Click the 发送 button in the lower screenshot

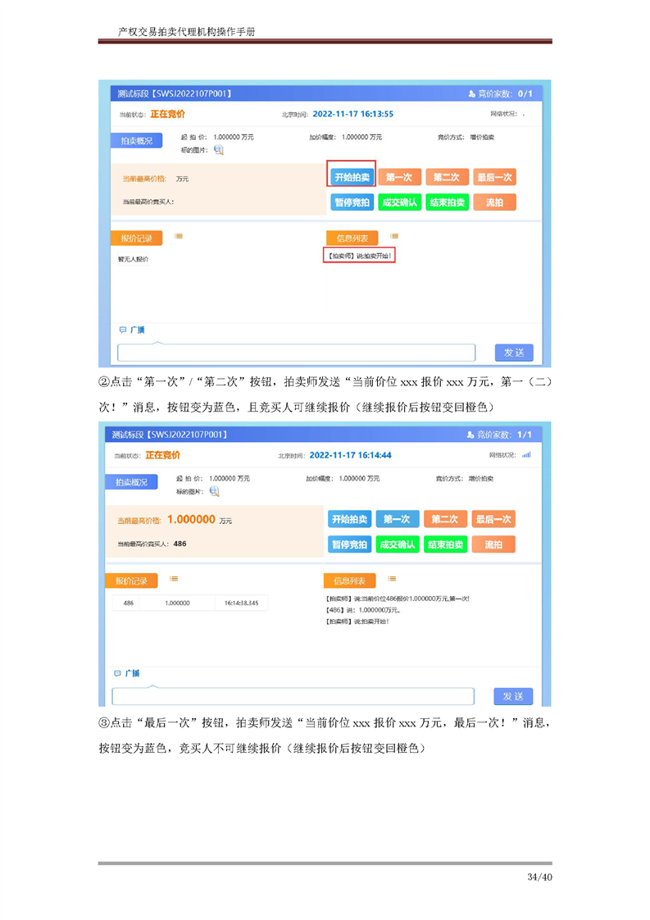(513, 696)
